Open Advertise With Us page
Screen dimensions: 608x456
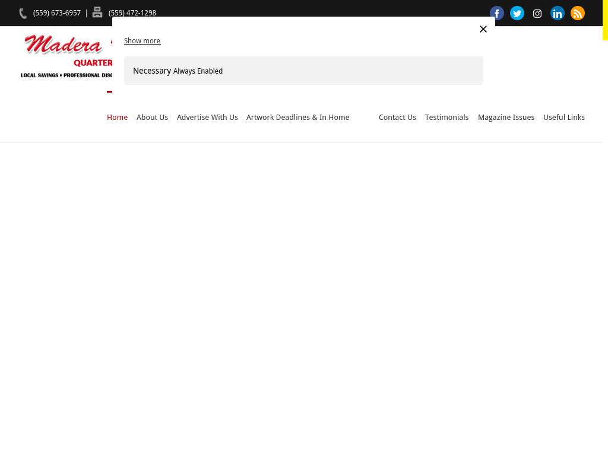(207, 117)
